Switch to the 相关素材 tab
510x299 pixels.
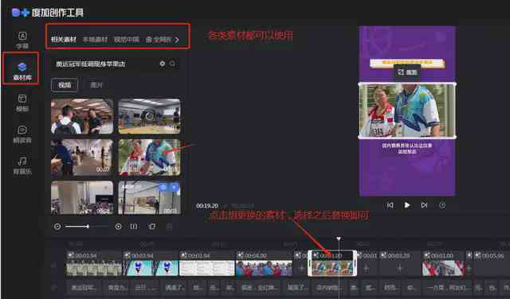(64, 40)
